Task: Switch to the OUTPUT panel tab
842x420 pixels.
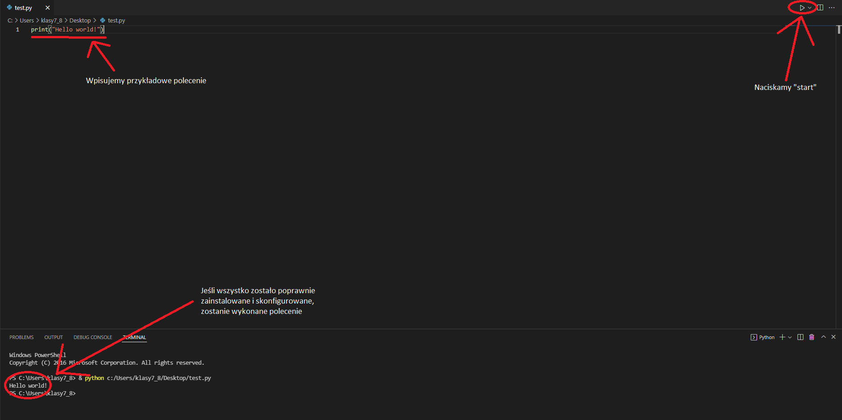Action: pyautogui.click(x=53, y=337)
